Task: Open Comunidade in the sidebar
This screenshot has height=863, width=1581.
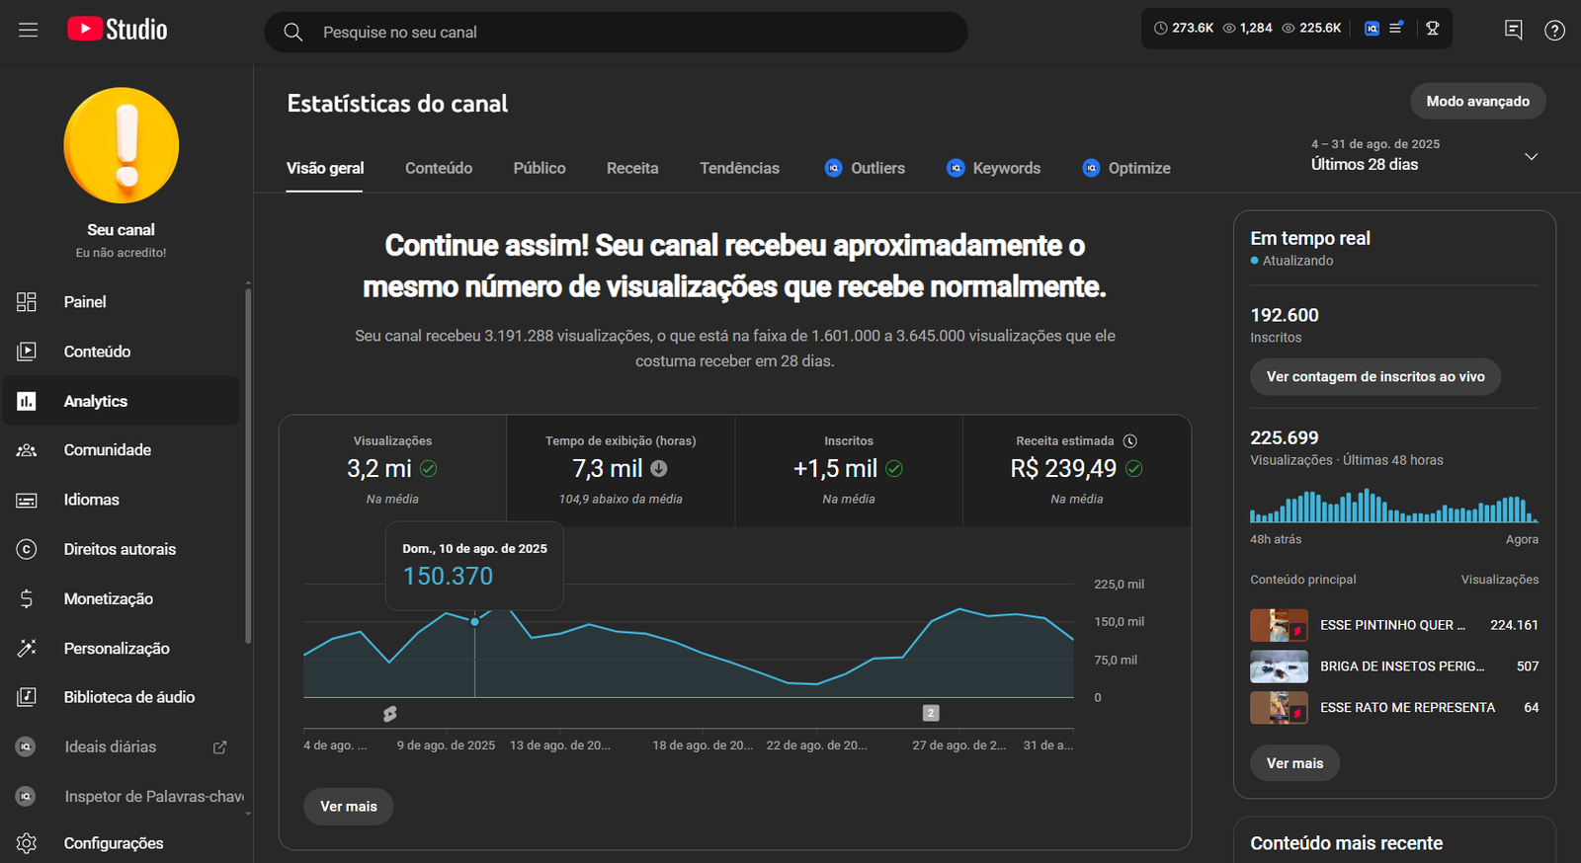Action: click(121, 450)
